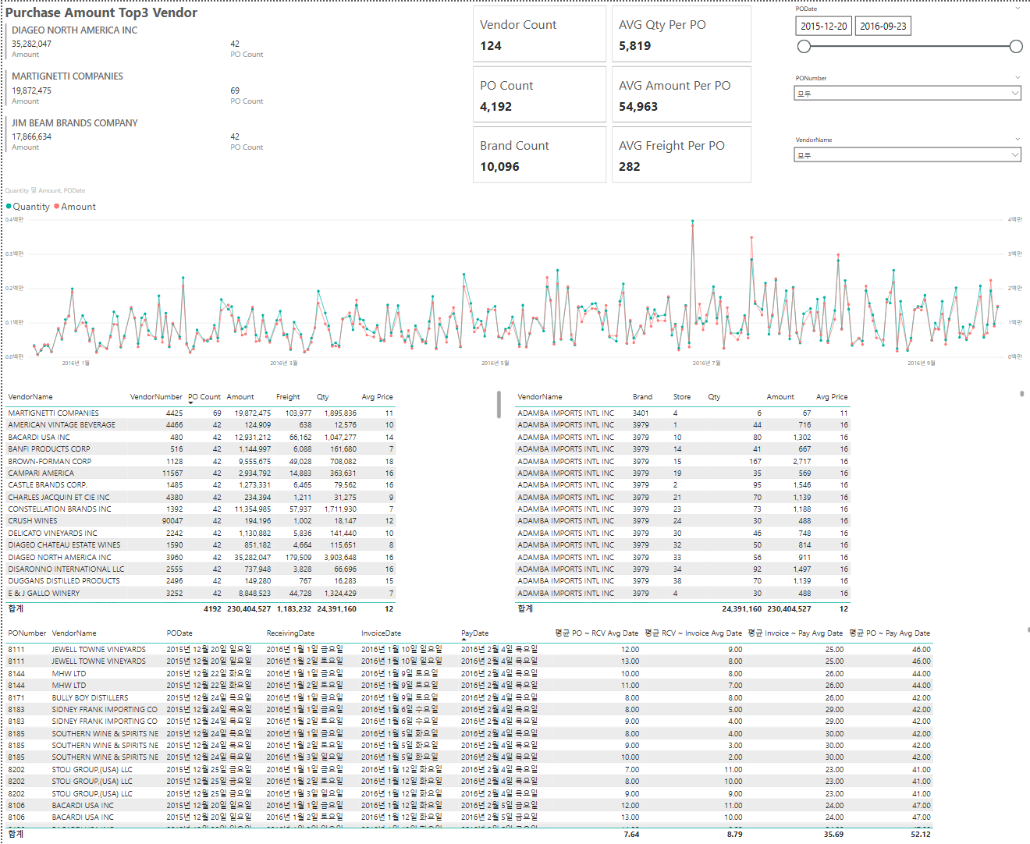Sort by the Store column header

click(x=682, y=397)
